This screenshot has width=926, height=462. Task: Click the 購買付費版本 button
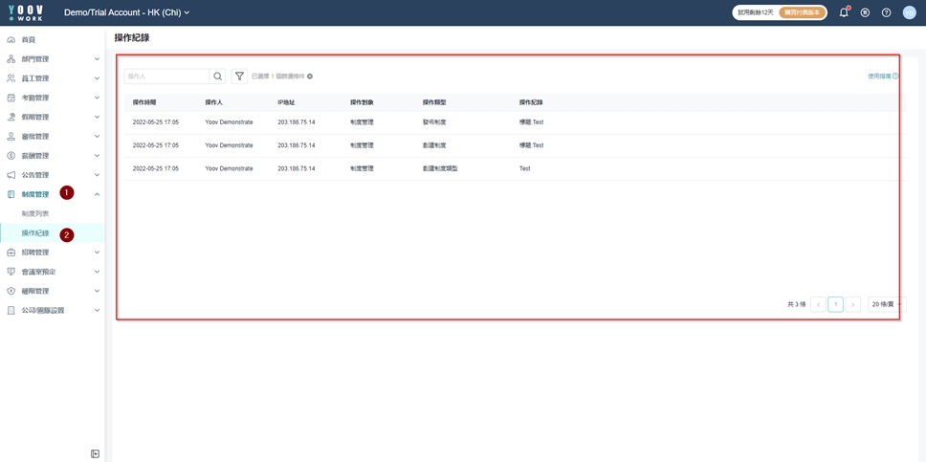tap(802, 12)
